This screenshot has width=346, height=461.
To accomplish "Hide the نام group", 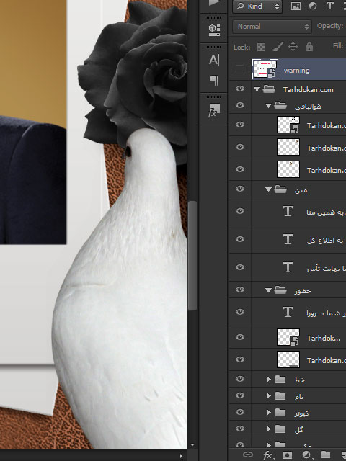I will pyautogui.click(x=240, y=395).
